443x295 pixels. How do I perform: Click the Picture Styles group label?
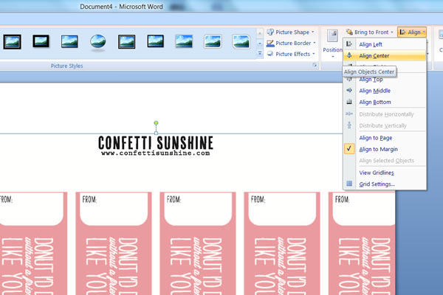point(66,66)
